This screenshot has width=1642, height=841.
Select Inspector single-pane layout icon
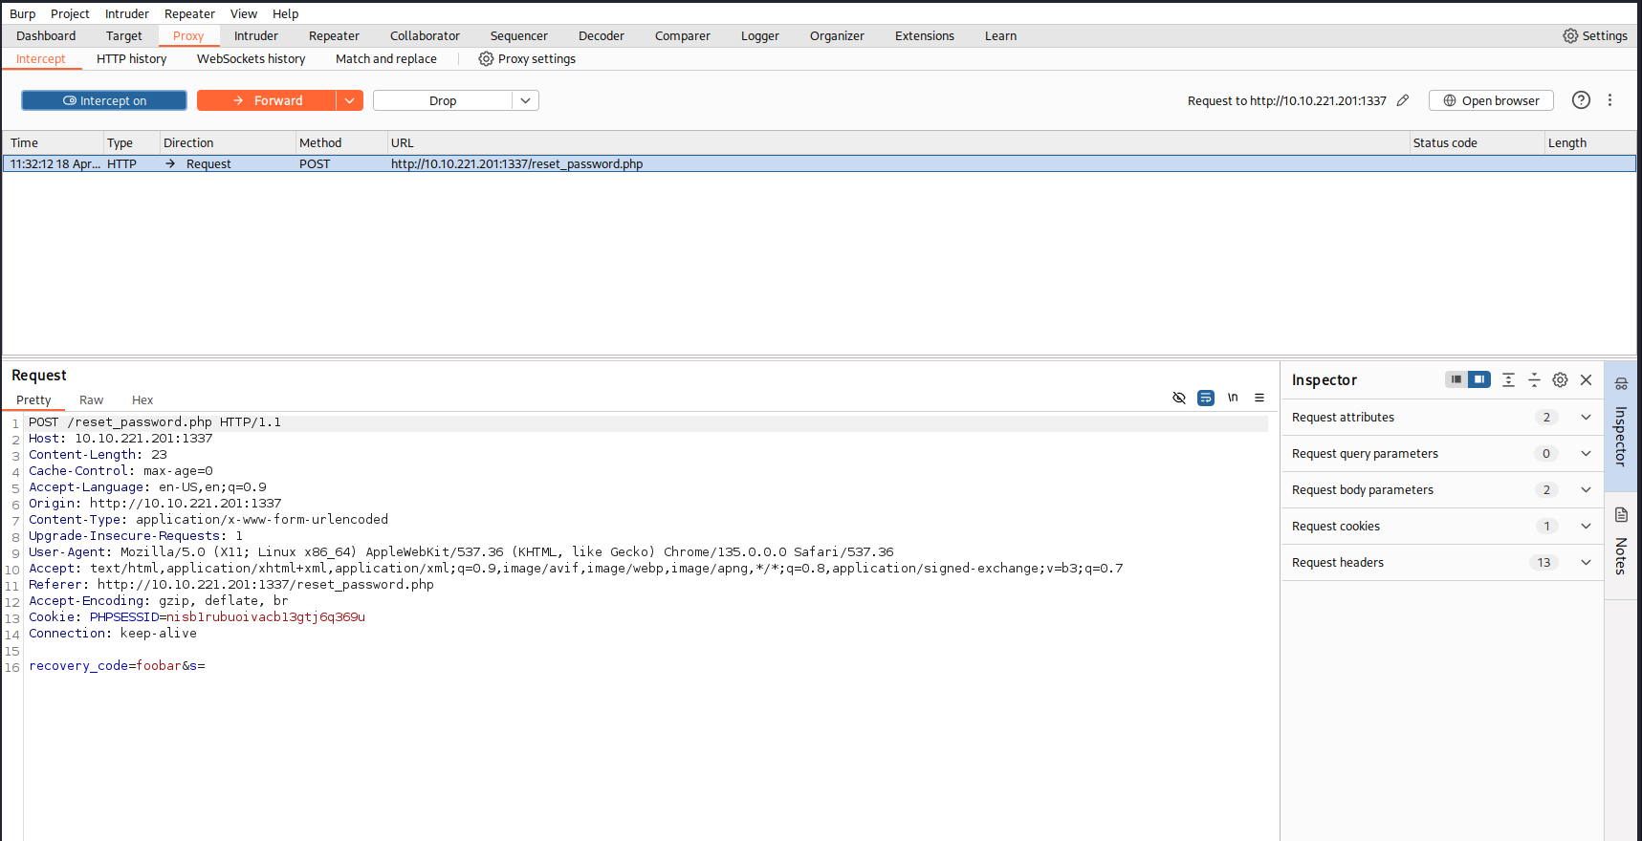click(1456, 379)
